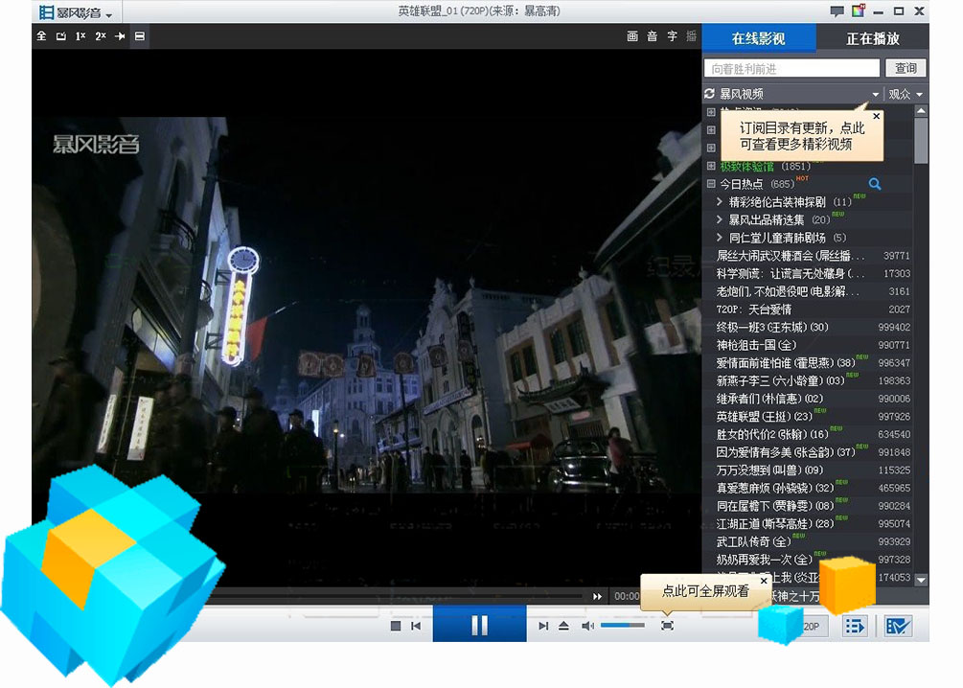This screenshot has height=688, width=963.
Task: Open the message feedback icon in title bar
Action: point(837,11)
